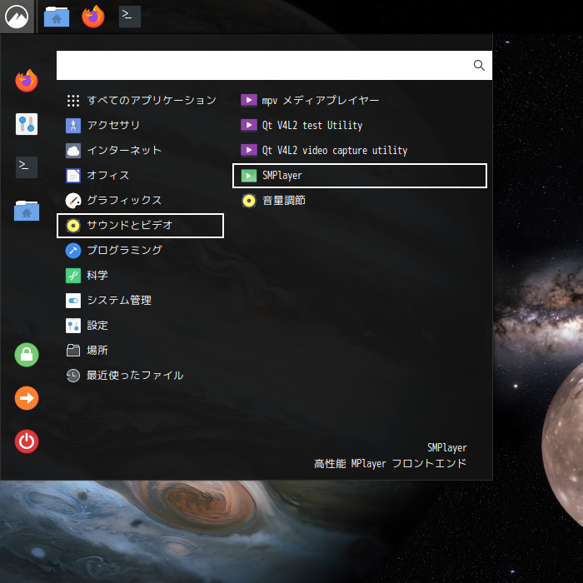583x583 pixels.
Task: Click the green icon beside 科学
Action: pos(73,276)
